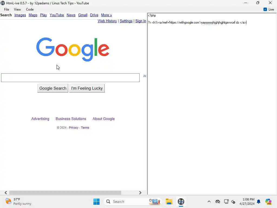Click the cloud sync tray icon
The image size is (277, 208).
(218, 201)
